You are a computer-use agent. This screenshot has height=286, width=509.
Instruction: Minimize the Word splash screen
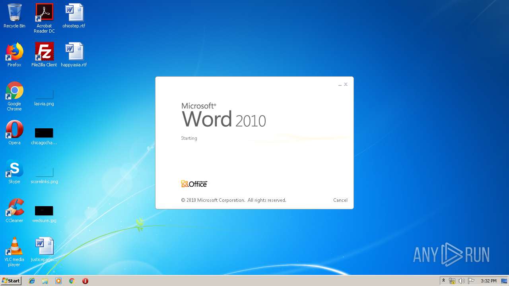[x=340, y=85]
